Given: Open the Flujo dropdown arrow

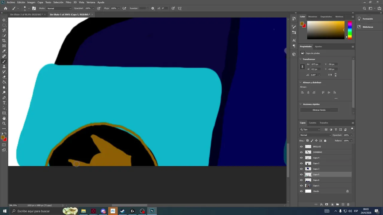Looking at the screenshot, I should pos(119,8).
